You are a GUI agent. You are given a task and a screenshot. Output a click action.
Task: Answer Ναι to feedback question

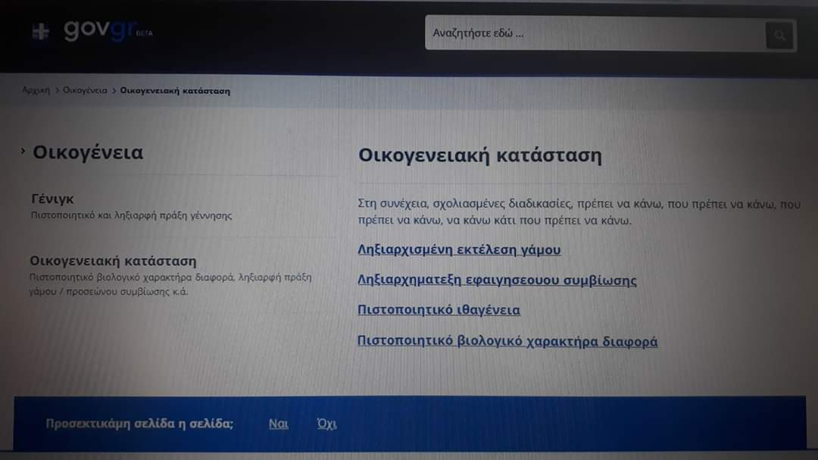278,424
